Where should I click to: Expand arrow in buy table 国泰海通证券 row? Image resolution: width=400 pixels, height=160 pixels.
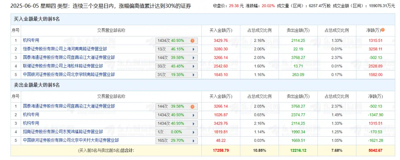[x=193, y=58]
